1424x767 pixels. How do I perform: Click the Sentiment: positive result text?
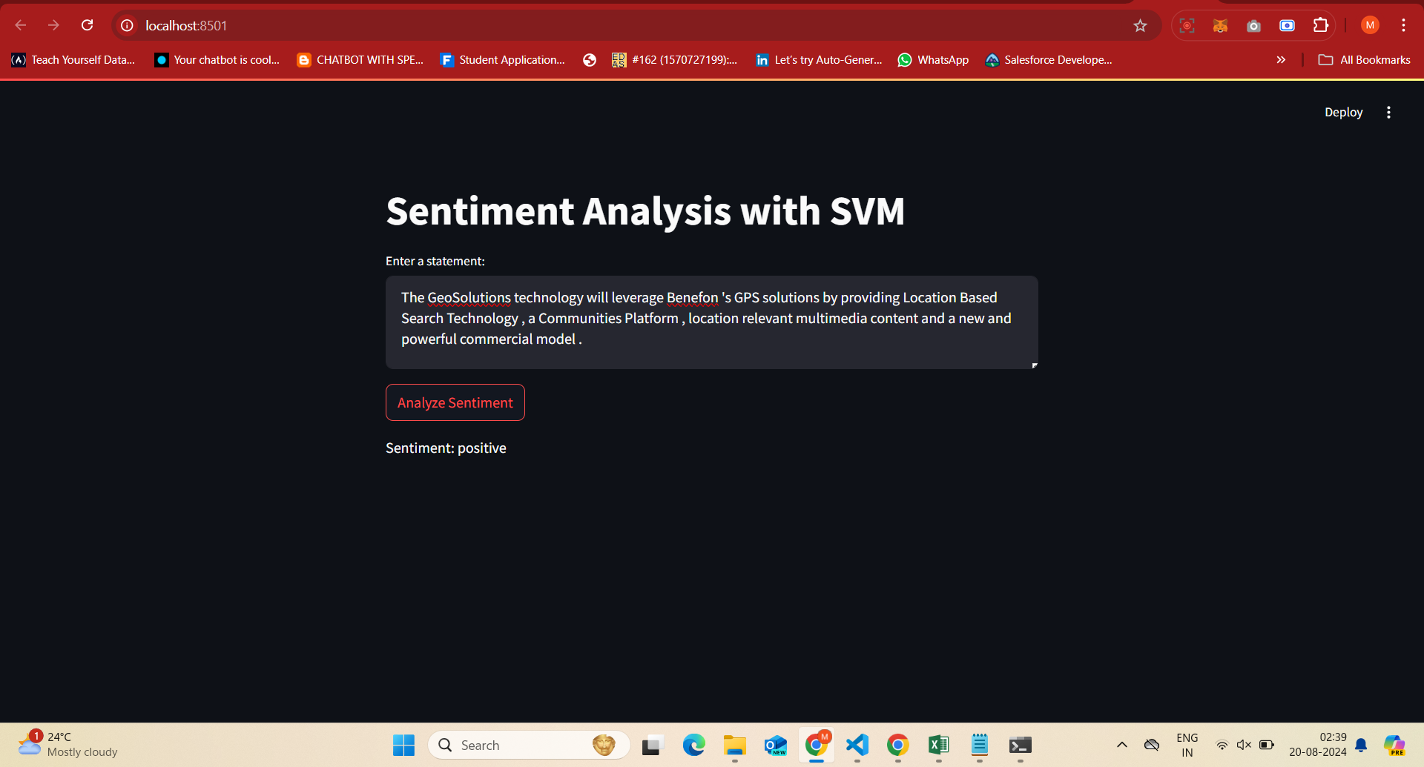tap(446, 448)
